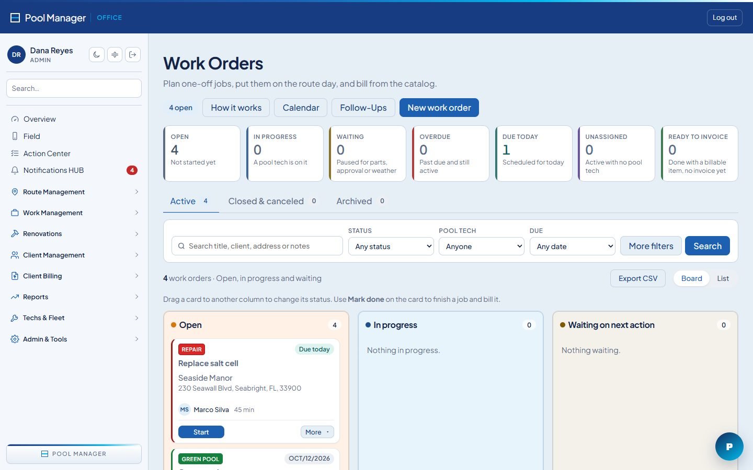Click the sidebar Search field

(74, 88)
